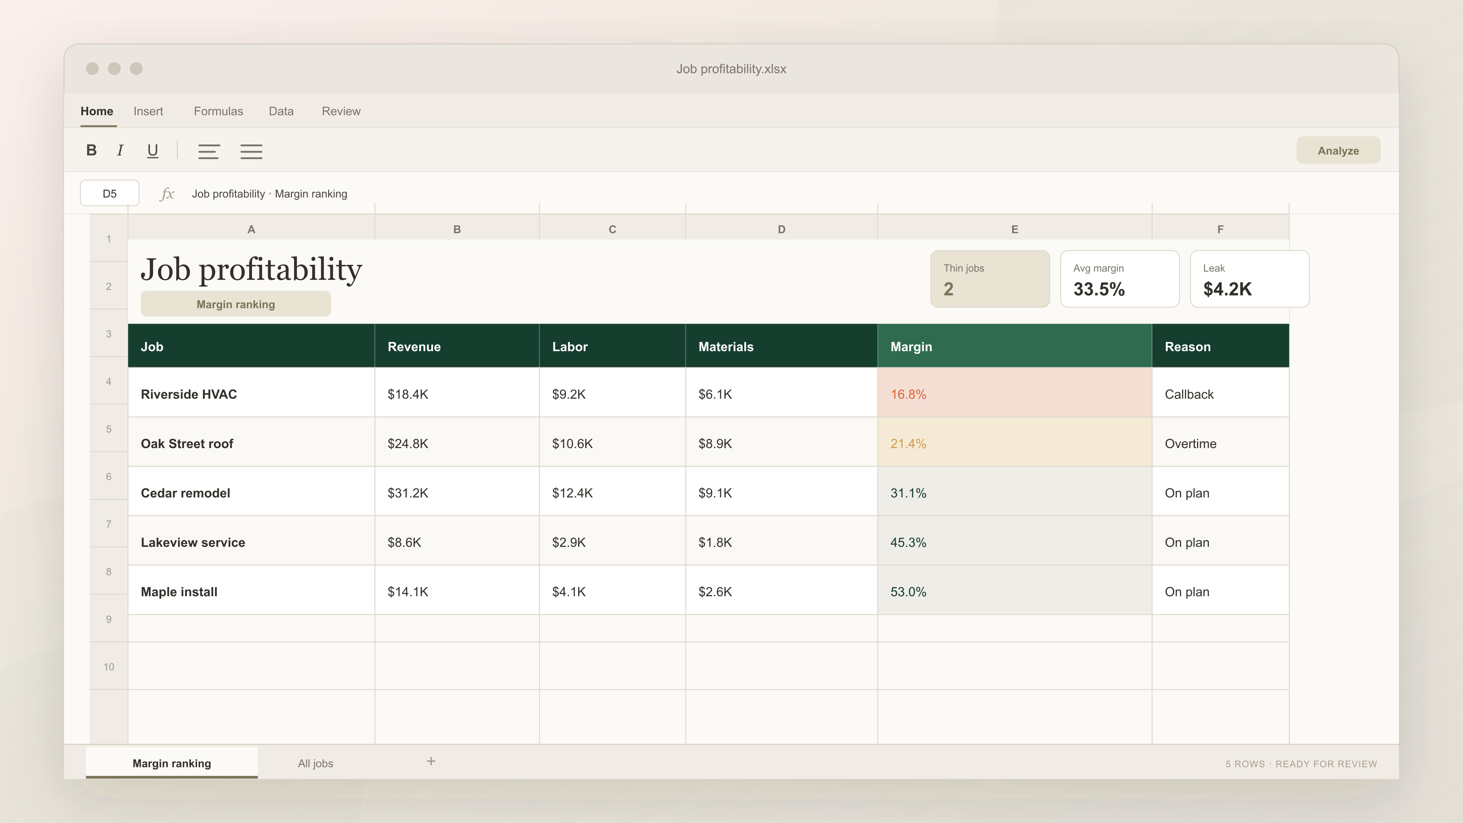Click the Reason header cell

coord(1220,346)
